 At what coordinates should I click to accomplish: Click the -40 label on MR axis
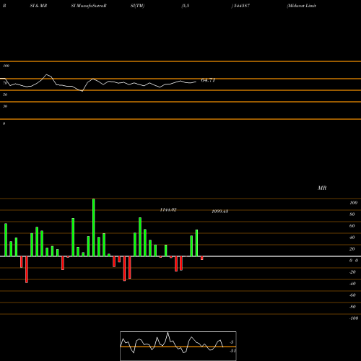[352, 284]
